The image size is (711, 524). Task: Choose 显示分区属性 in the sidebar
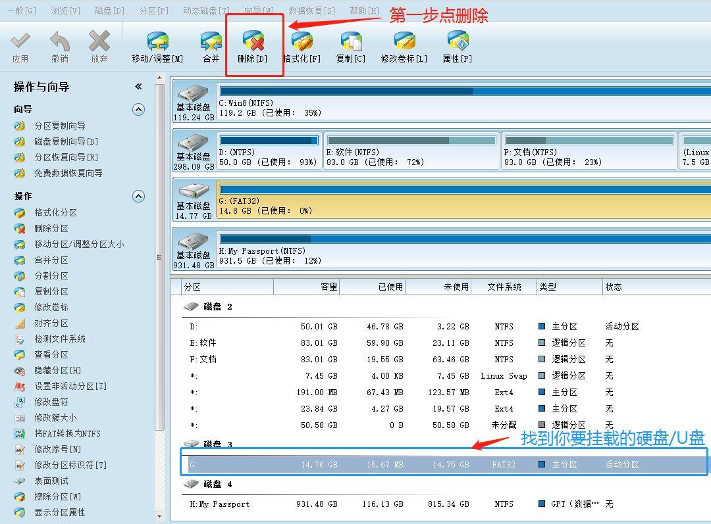click(x=60, y=512)
